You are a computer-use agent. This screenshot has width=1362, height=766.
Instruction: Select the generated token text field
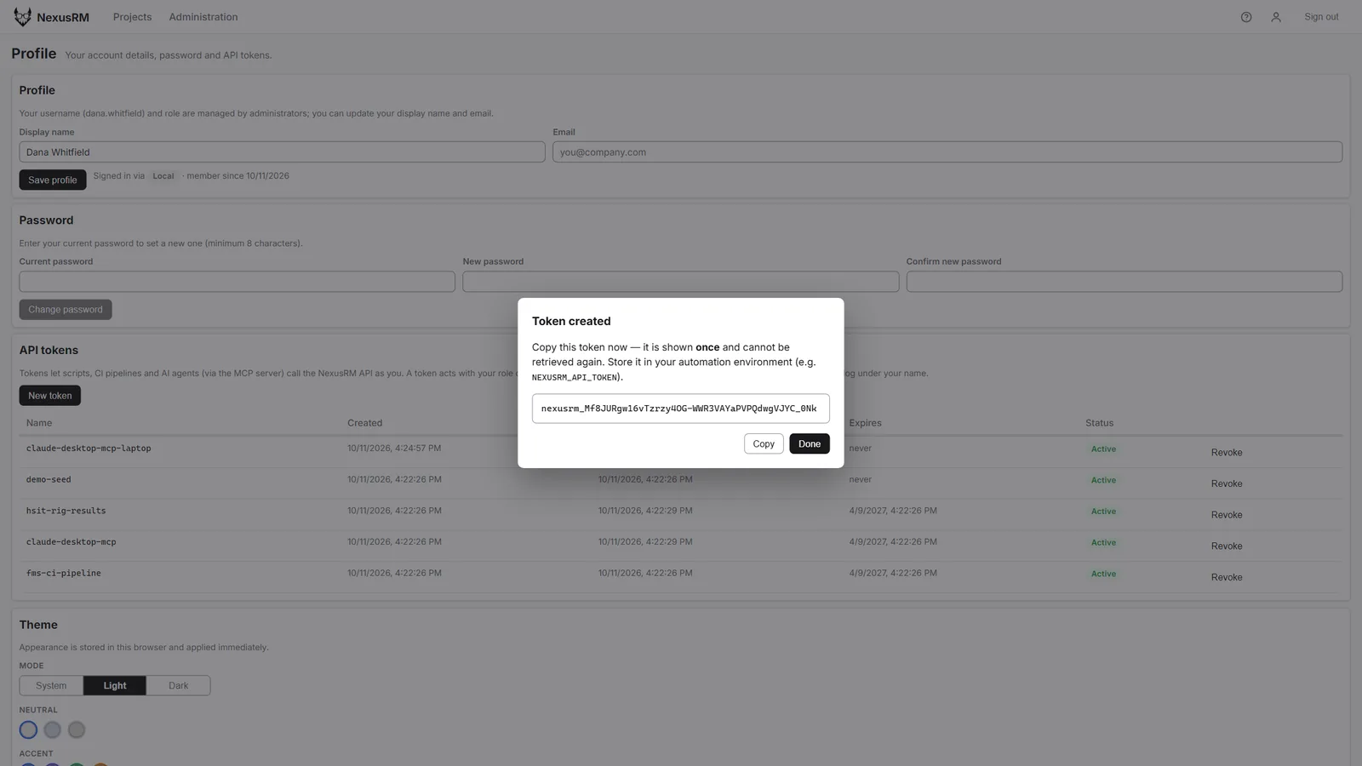tap(681, 409)
